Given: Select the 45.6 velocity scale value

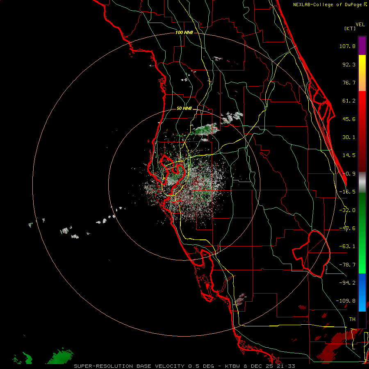Looking at the screenshot, I should click(349, 119).
